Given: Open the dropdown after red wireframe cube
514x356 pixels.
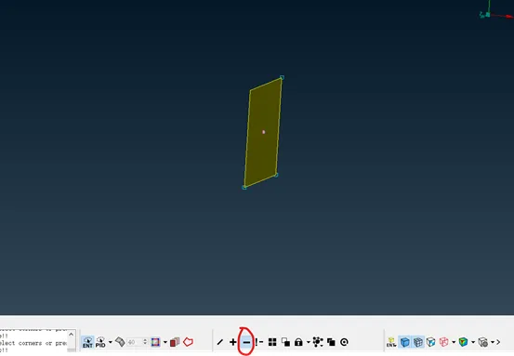Looking at the screenshot, I should tap(454, 342).
